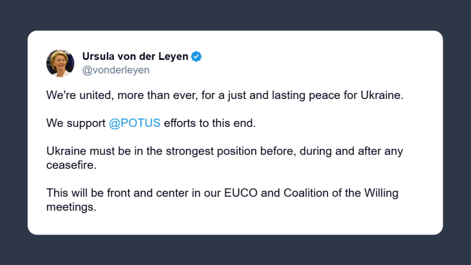
Task: Click the blue verified badge icon
Action: [197, 57]
